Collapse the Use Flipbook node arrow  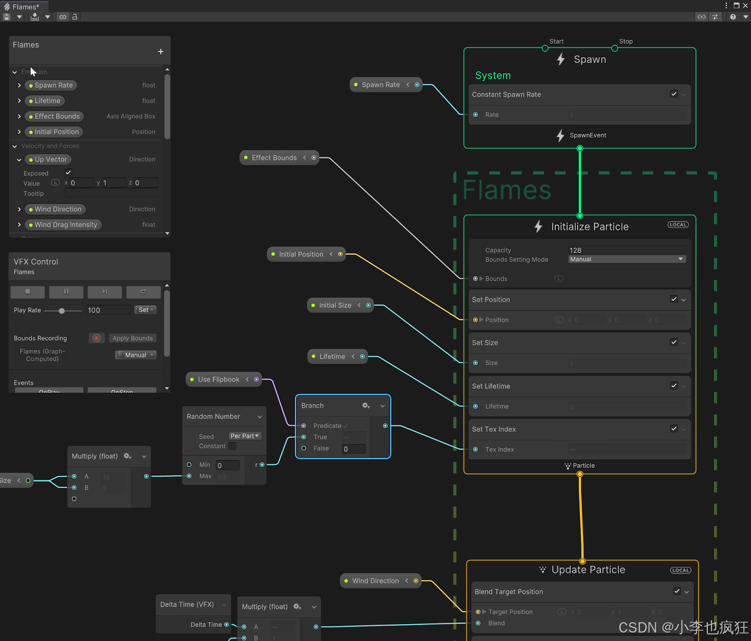(x=247, y=379)
